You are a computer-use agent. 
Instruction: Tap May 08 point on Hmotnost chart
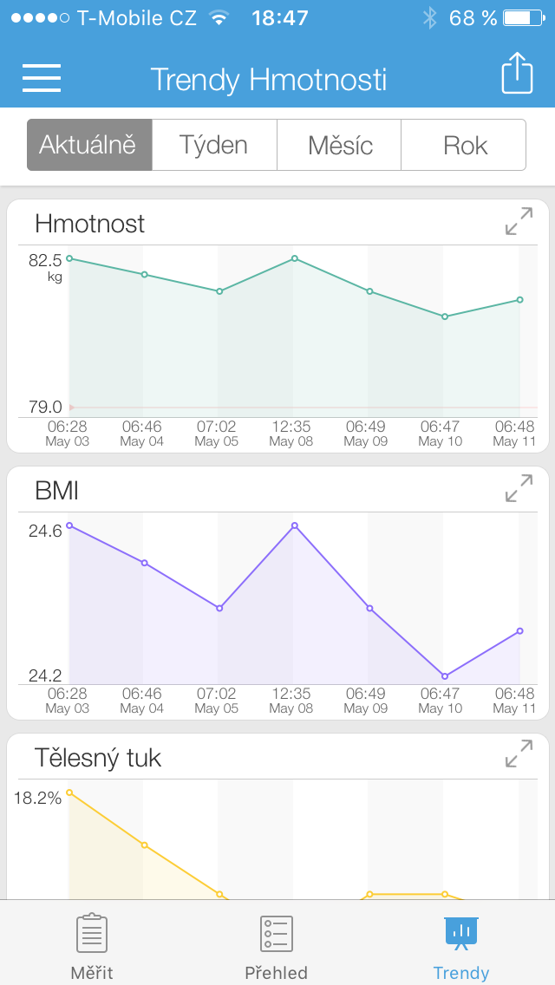click(x=295, y=258)
